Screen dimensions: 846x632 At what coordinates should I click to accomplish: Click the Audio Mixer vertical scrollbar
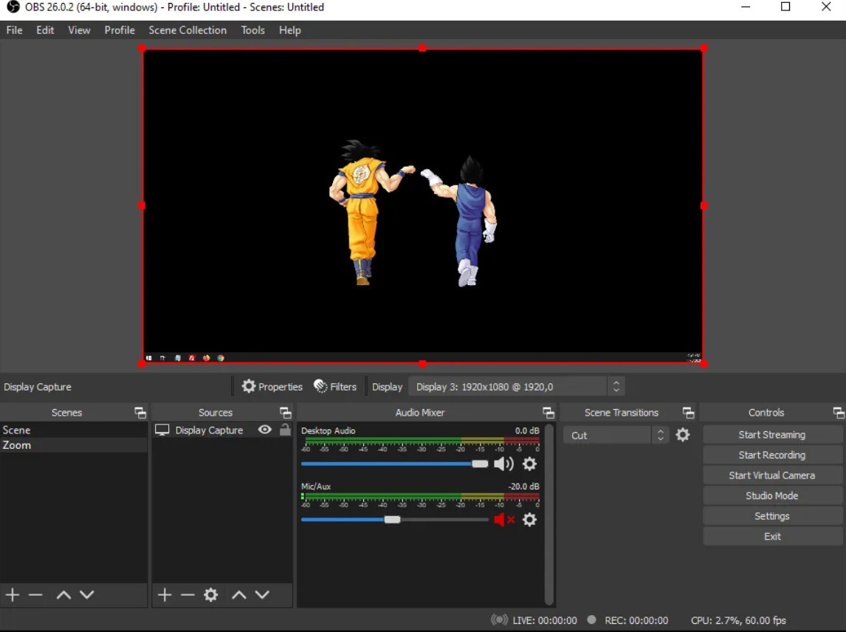[x=549, y=515]
